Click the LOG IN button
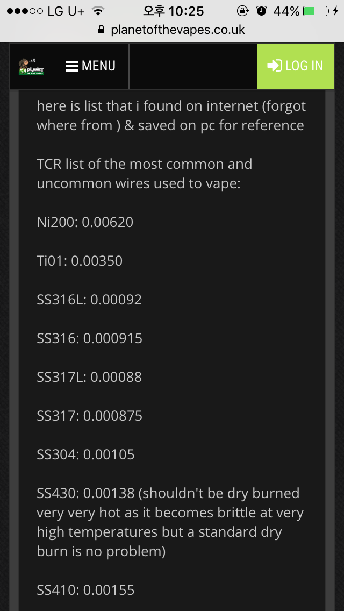 click(x=296, y=66)
